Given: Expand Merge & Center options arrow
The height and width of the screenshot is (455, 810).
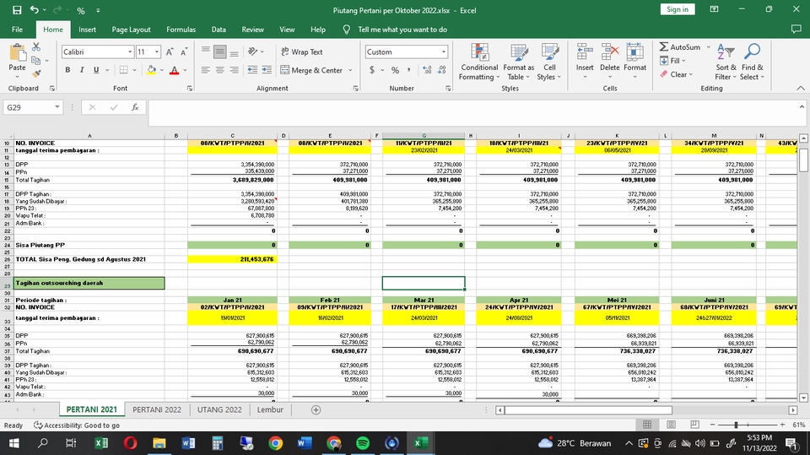Looking at the screenshot, I should (350, 70).
